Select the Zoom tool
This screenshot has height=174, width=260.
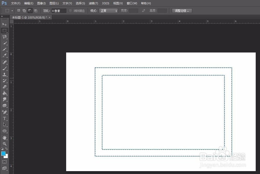(4, 144)
